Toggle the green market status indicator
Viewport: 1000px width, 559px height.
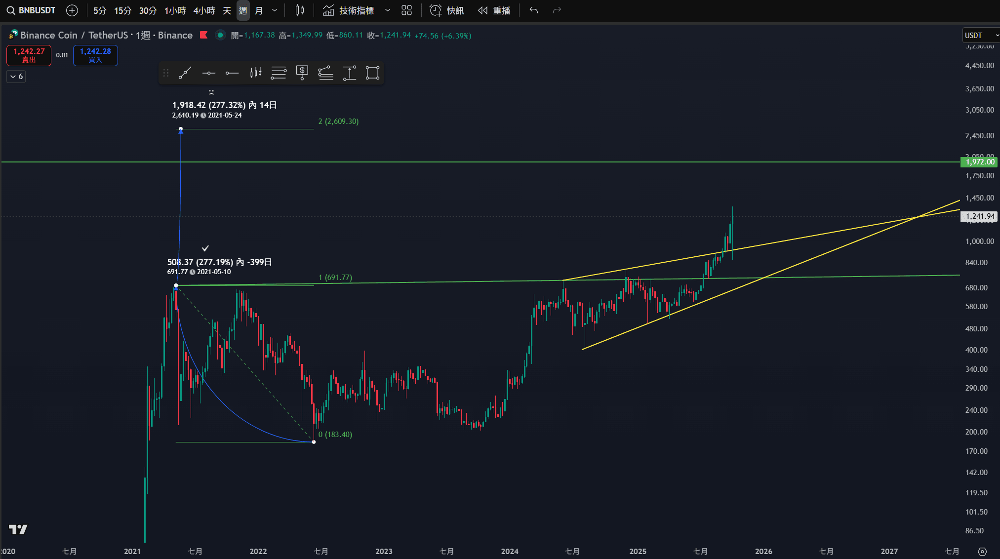[220, 35]
